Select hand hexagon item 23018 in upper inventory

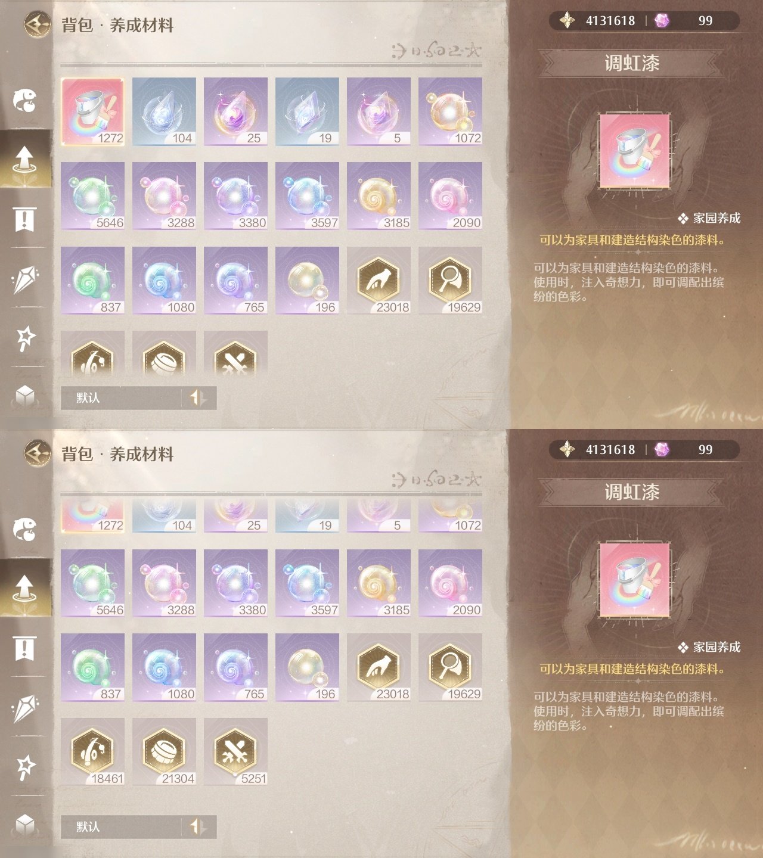click(x=379, y=281)
